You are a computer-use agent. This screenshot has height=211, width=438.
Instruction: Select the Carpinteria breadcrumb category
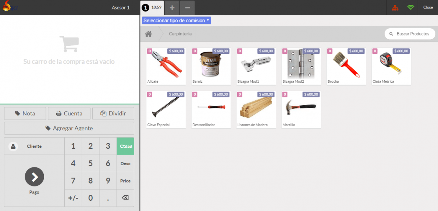[x=180, y=34]
